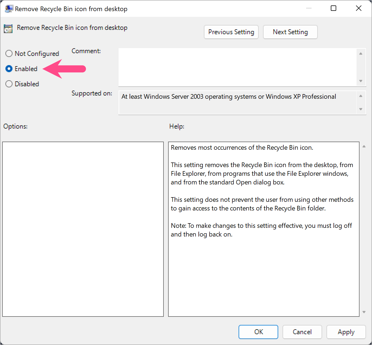
Task: Click the Help pane scroll down arrow
Action: [364, 312]
